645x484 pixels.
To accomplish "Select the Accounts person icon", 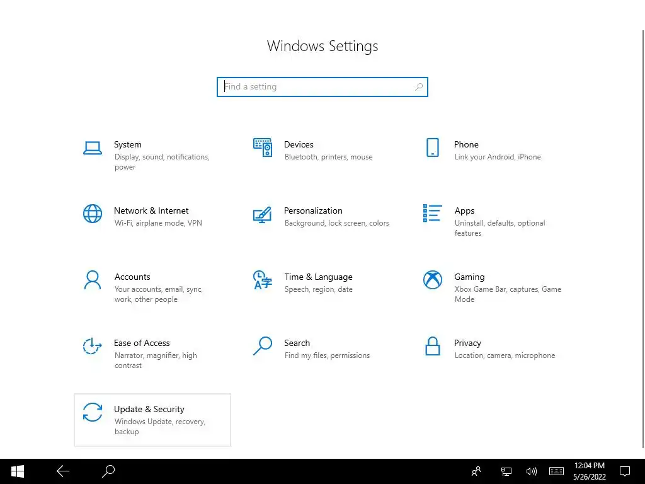I will 93,280.
